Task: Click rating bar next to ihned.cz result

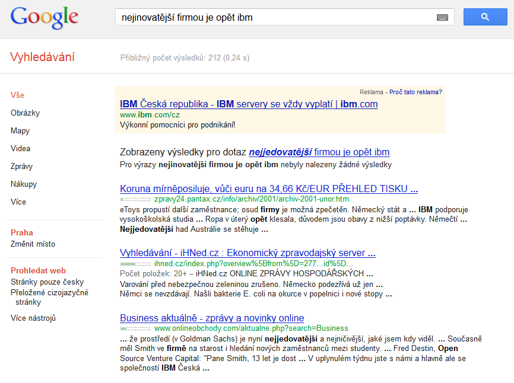Action: pos(135,264)
